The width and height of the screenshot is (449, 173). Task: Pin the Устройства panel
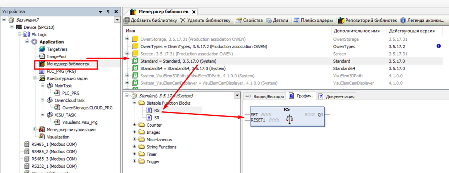point(108,12)
